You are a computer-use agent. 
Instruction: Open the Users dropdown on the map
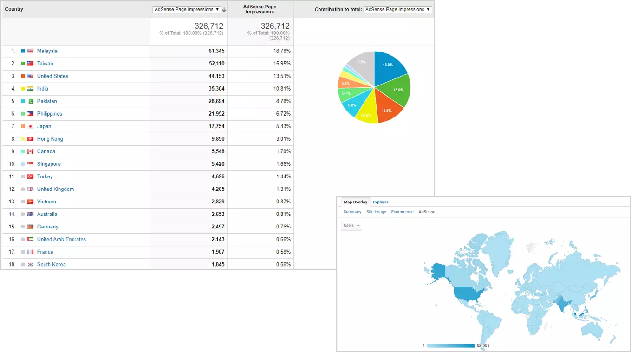click(x=351, y=226)
